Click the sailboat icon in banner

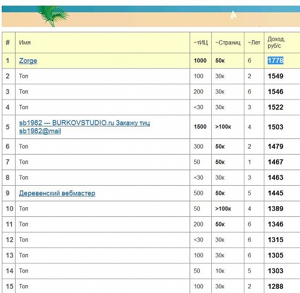(x=233, y=15)
